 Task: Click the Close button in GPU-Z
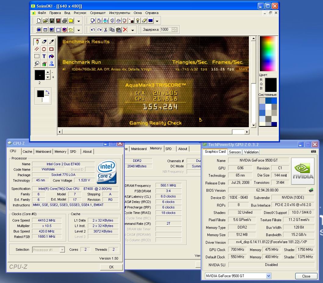(306, 276)
